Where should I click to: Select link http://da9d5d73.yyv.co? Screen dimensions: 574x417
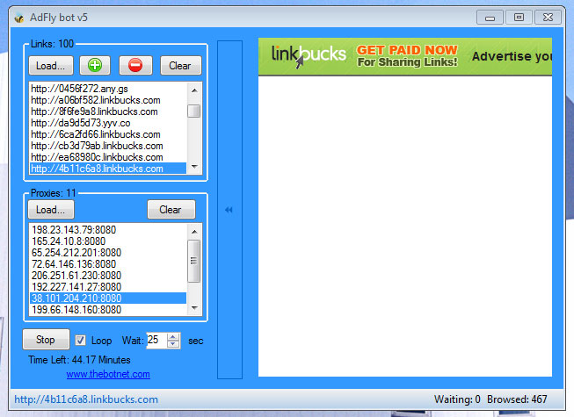[x=108, y=123]
